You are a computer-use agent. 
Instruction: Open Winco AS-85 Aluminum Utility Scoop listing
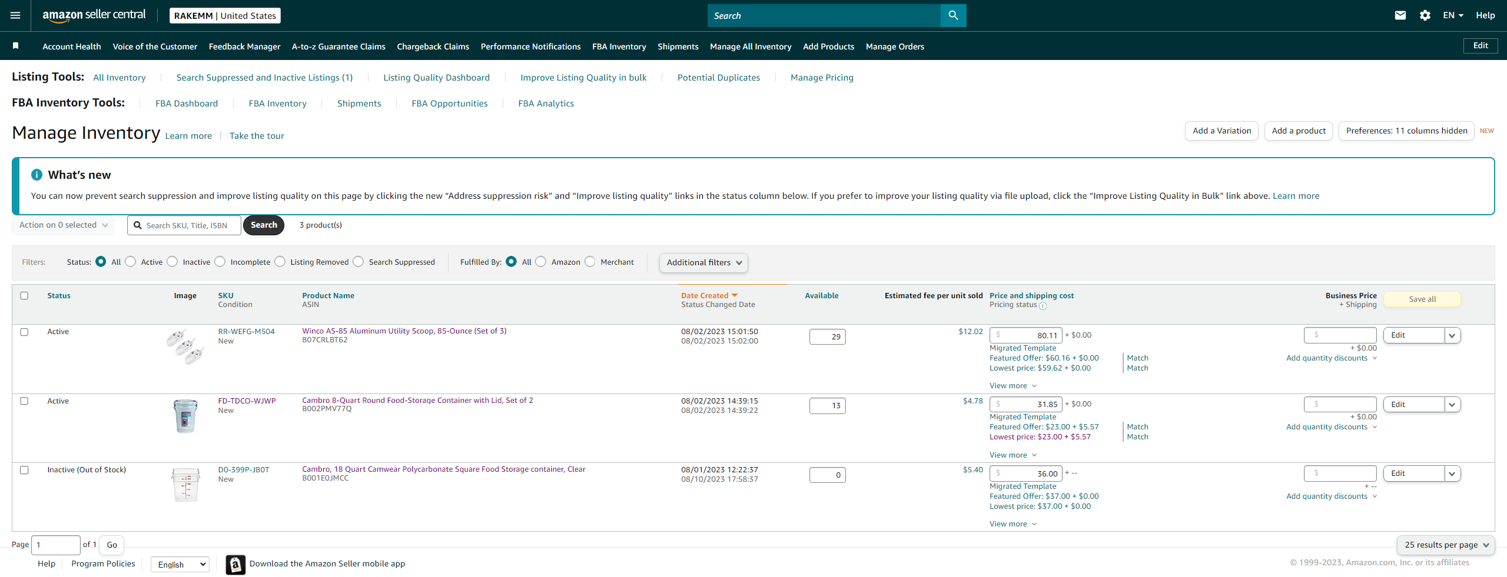click(x=404, y=331)
